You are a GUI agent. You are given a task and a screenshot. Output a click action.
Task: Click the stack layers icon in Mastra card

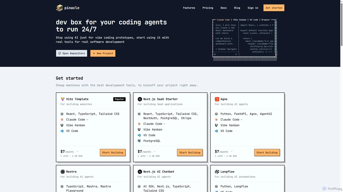coord(62,187)
